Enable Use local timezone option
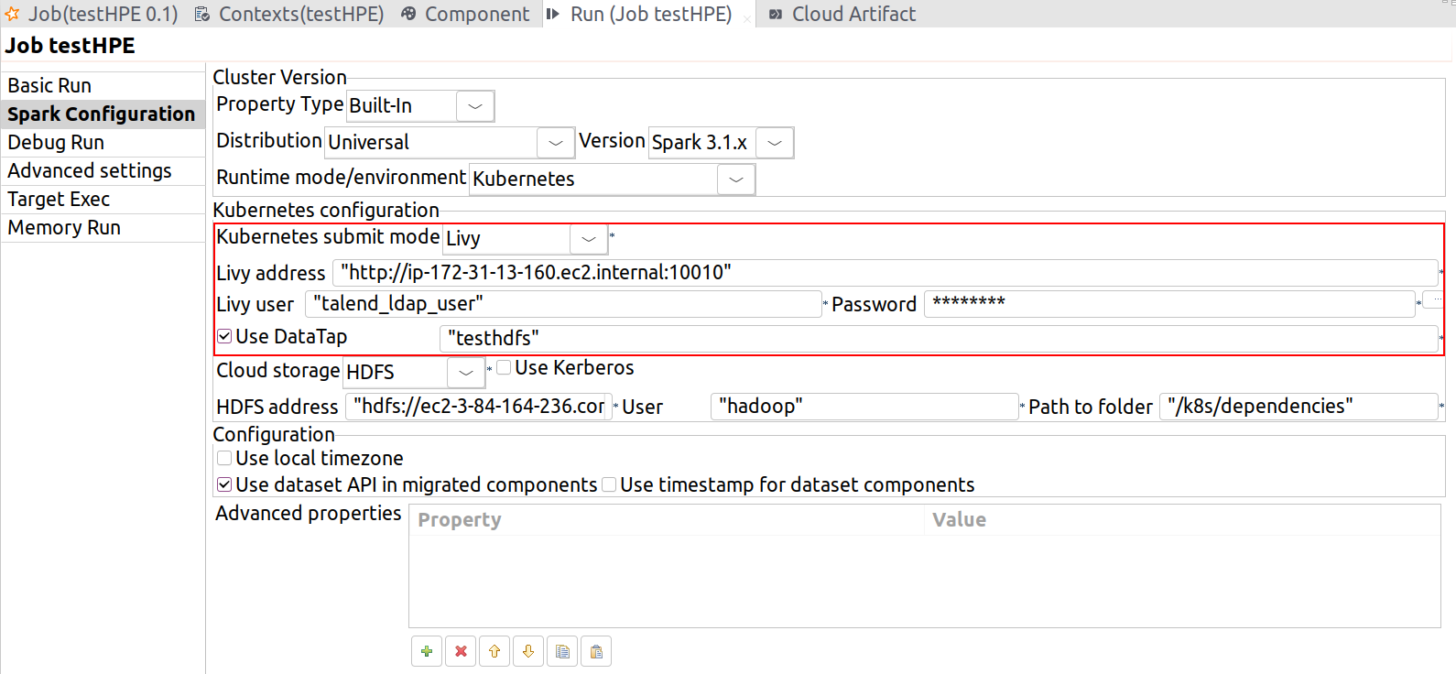Image resolution: width=1456 pixels, height=674 pixels. point(224,458)
